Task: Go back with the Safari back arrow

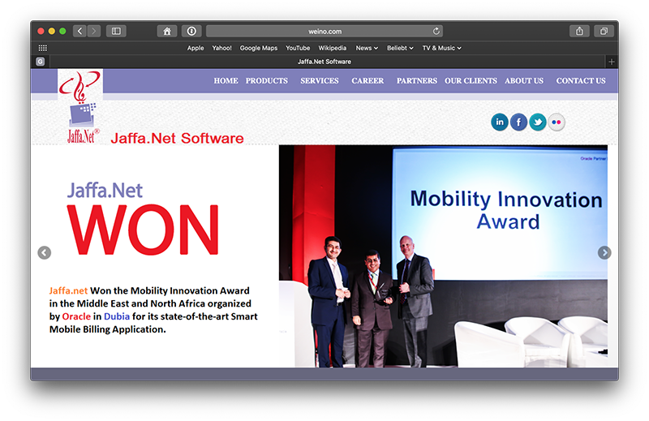Action: tap(80, 31)
